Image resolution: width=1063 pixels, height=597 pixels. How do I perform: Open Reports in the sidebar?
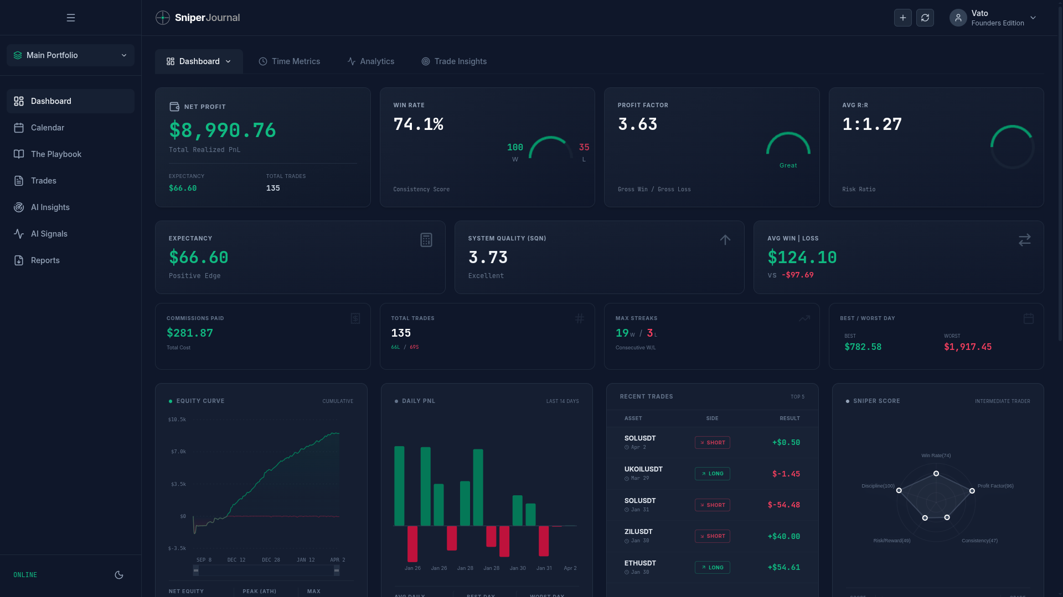pos(71,260)
